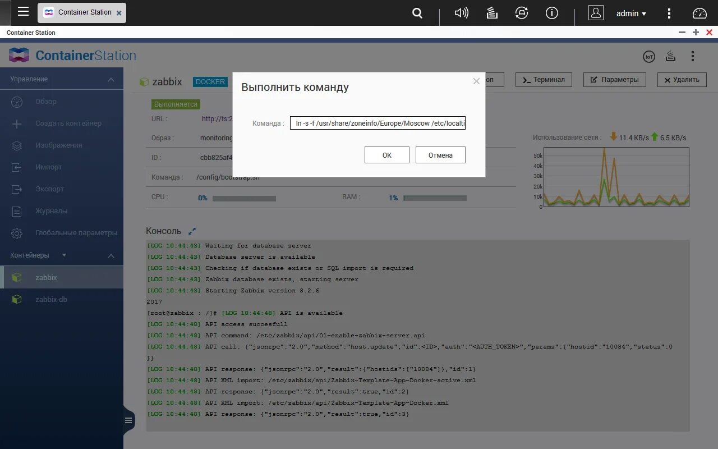Open the Терминал button
This screenshot has width=718, height=449.
tap(544, 80)
